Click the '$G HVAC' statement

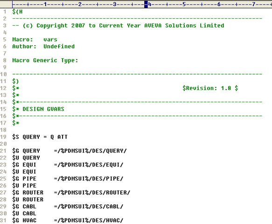pyautogui.click(x=24, y=220)
